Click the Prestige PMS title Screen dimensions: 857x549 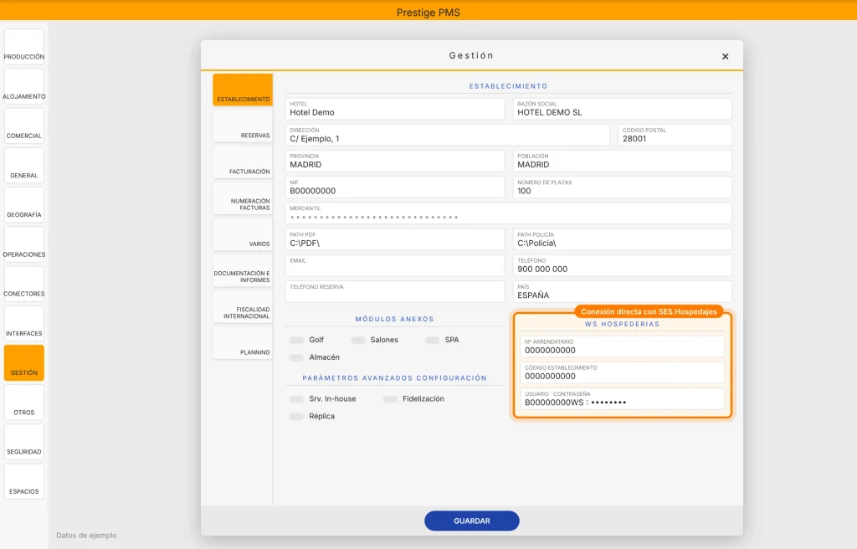(428, 13)
